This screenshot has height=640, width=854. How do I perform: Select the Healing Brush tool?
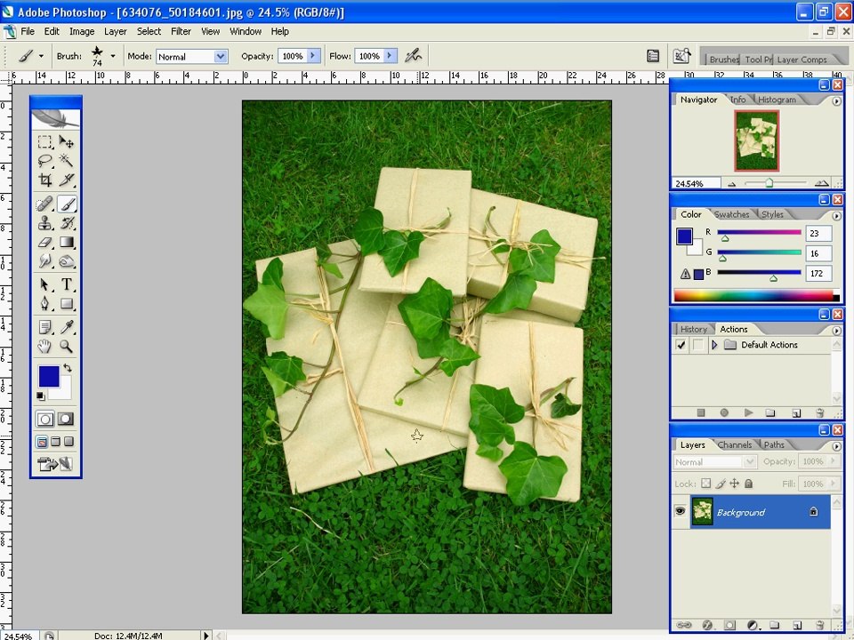(x=44, y=204)
